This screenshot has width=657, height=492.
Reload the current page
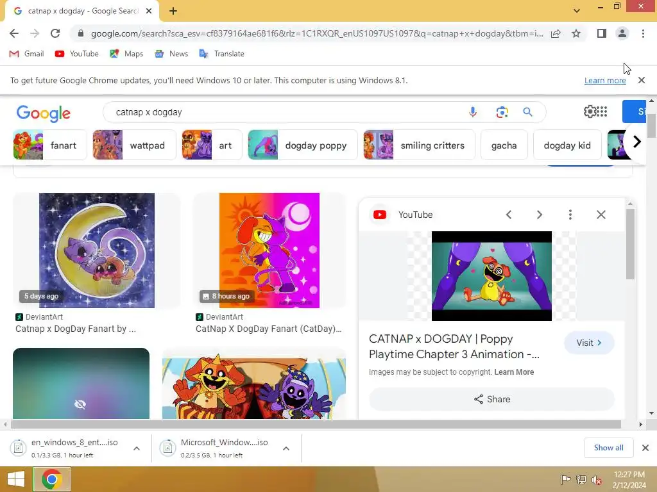[55, 33]
